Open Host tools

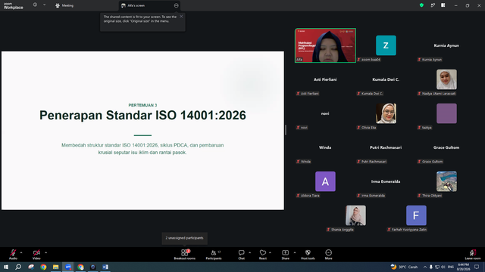pos(308,254)
